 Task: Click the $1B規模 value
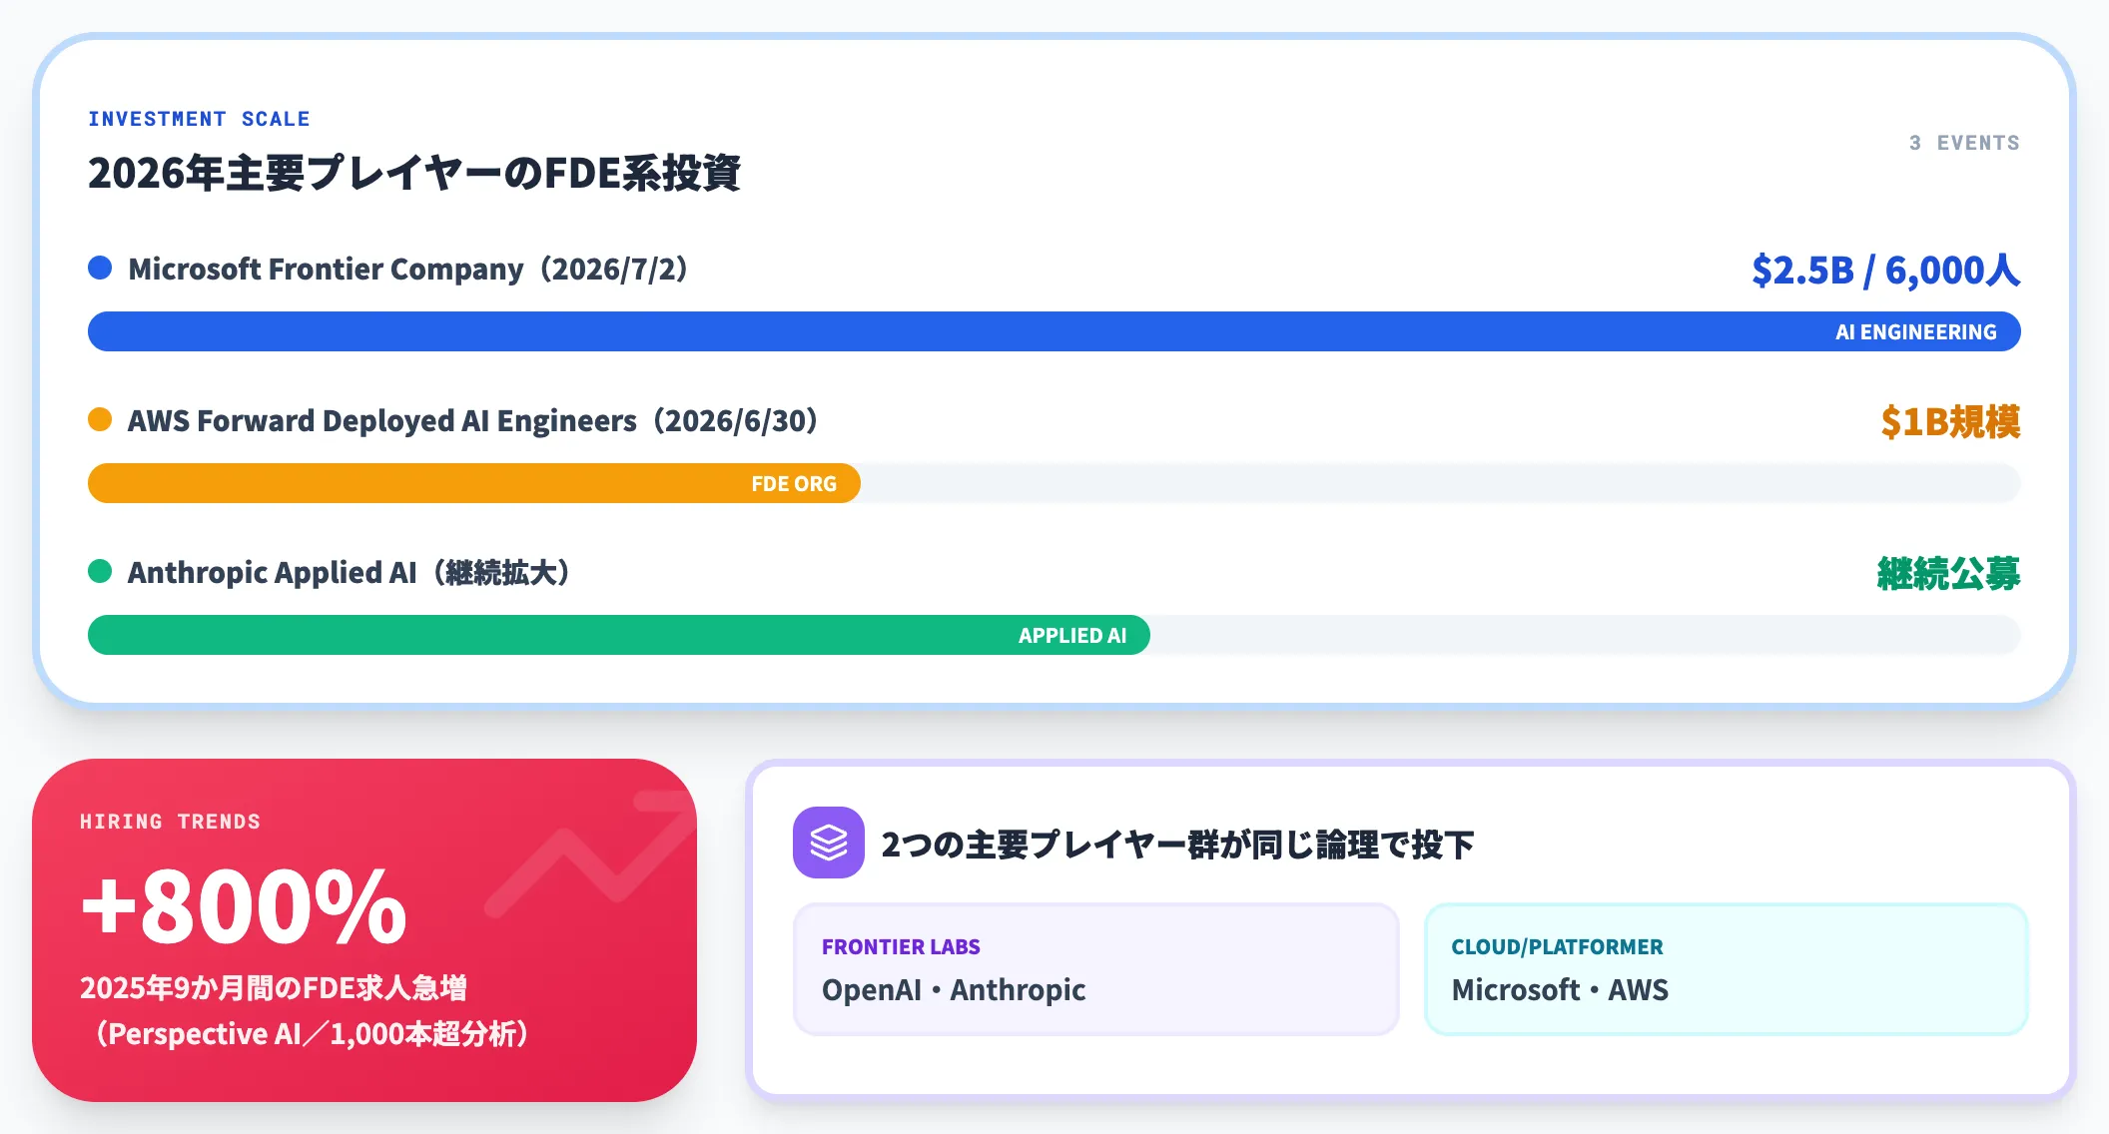pyautogui.click(x=1950, y=422)
